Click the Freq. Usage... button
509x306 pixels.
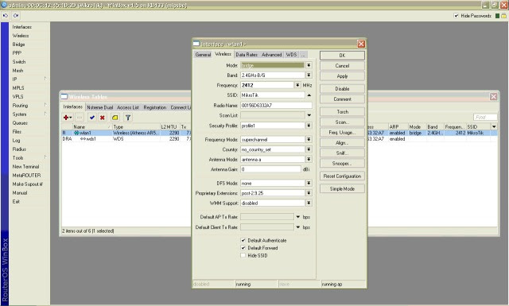(342, 133)
